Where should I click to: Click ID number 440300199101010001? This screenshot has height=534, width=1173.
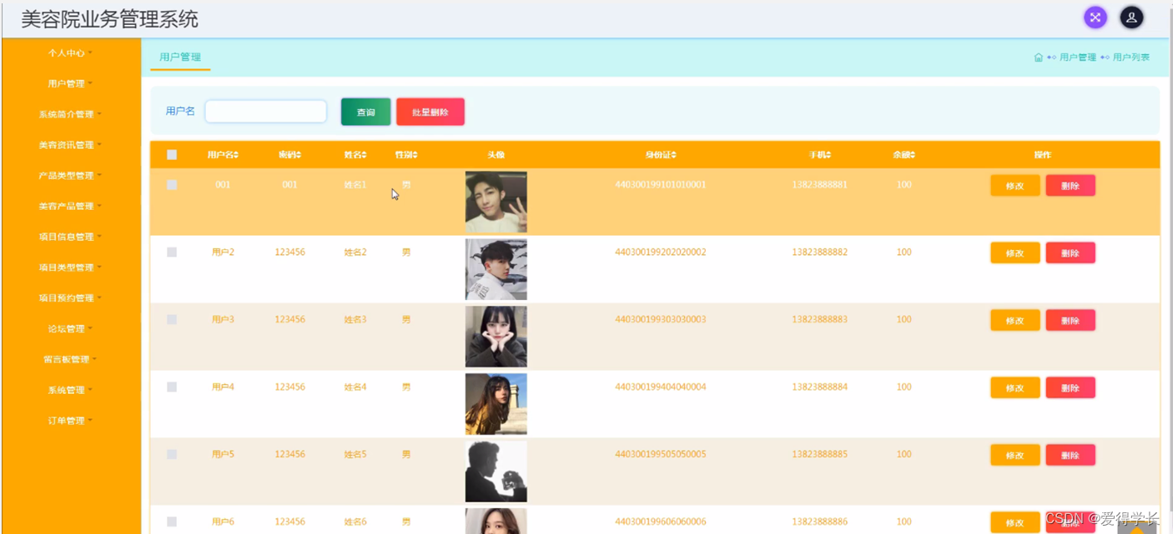(x=661, y=185)
